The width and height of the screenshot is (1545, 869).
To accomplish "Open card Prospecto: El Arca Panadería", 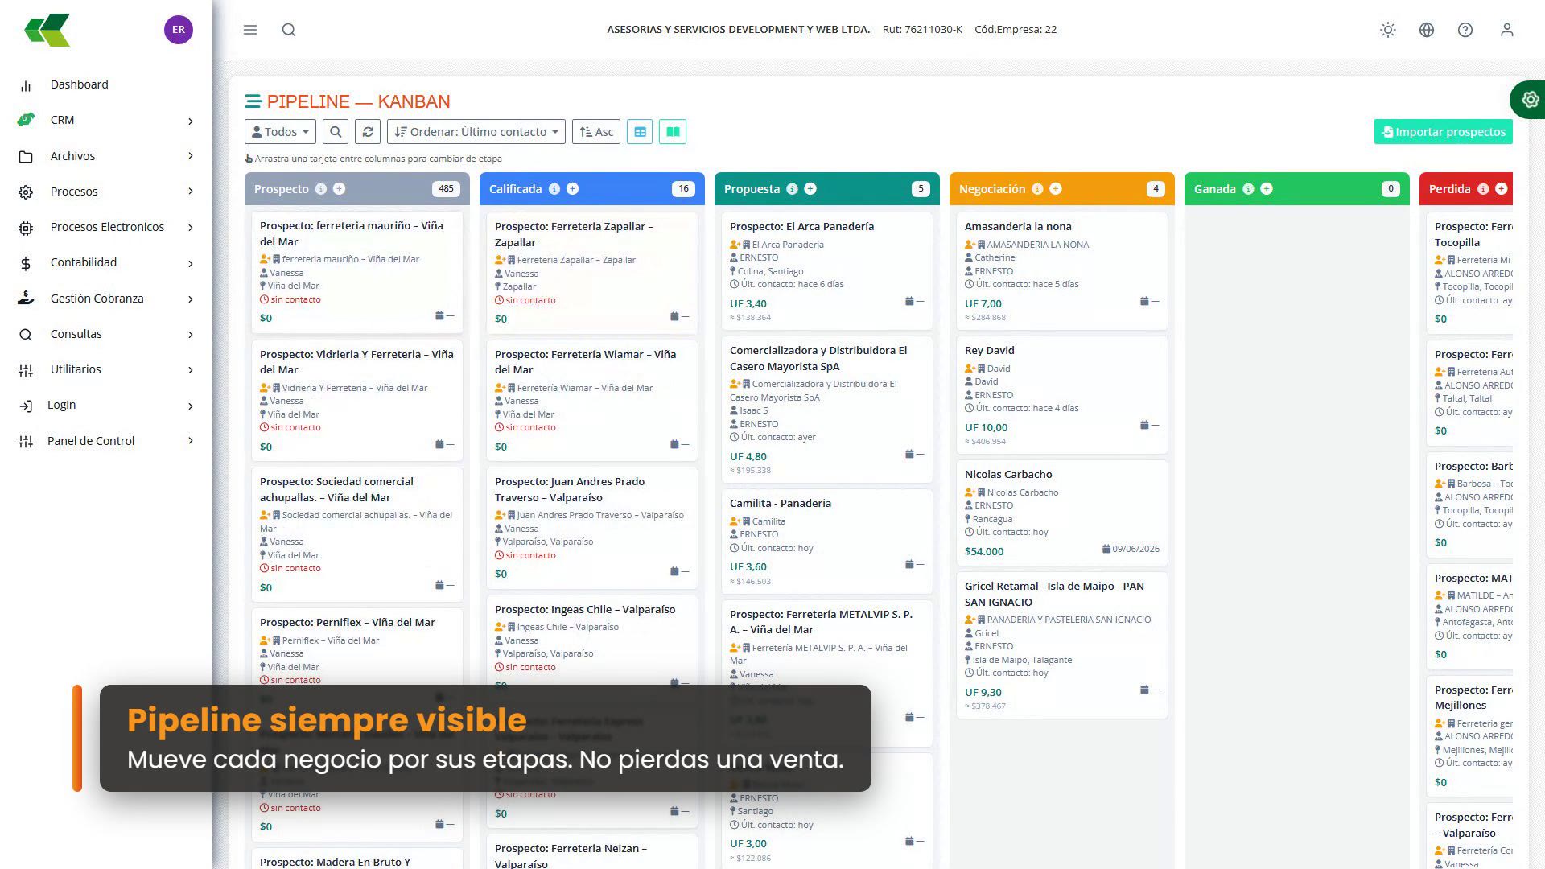I will point(826,270).
